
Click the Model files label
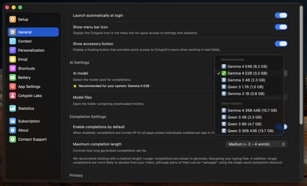click(x=82, y=97)
